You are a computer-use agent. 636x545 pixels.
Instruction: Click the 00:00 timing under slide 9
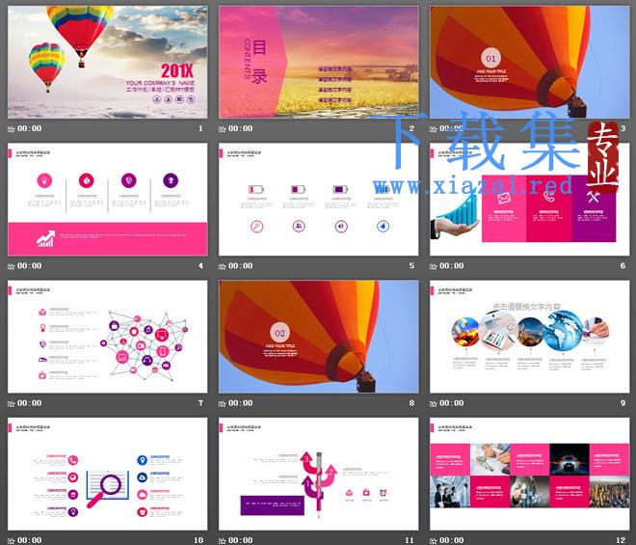451,403
